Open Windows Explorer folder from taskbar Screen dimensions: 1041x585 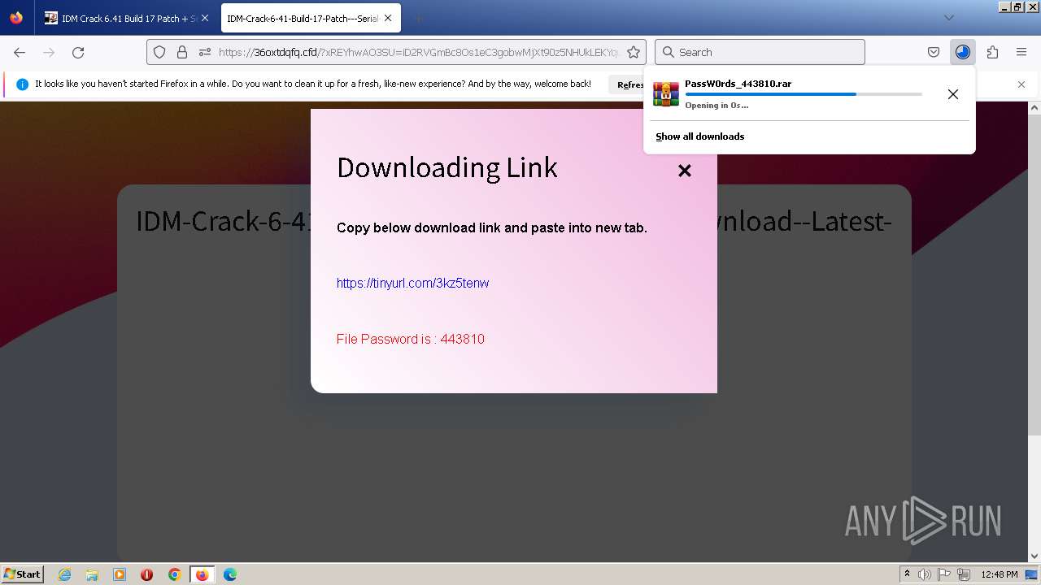(92, 574)
